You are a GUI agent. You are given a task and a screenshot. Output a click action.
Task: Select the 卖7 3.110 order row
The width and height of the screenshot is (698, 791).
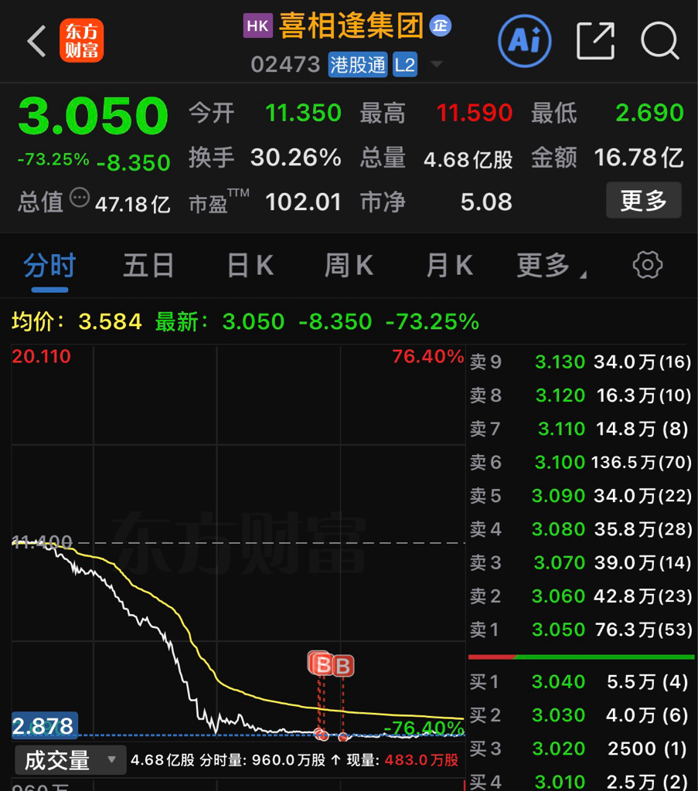click(x=581, y=429)
